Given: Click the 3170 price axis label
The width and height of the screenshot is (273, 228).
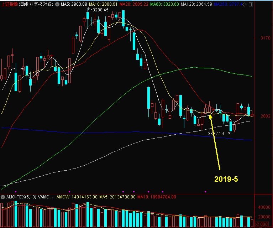Looking at the screenshot, I should [x=266, y=38].
